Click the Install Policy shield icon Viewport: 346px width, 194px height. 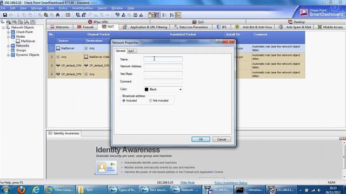[x=118, y=15]
